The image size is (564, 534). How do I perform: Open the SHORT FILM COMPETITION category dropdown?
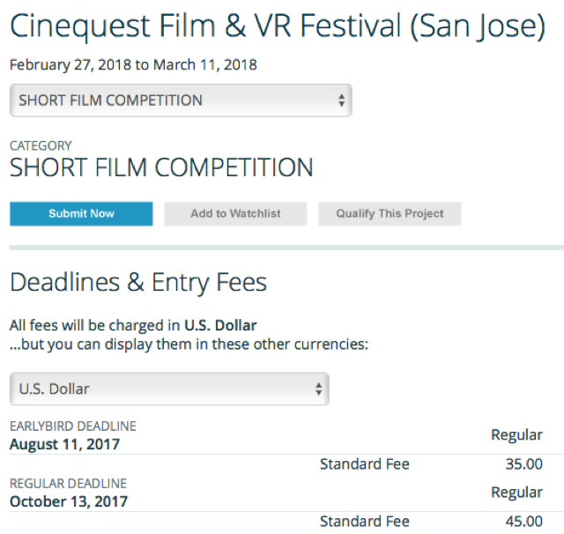pos(180,100)
